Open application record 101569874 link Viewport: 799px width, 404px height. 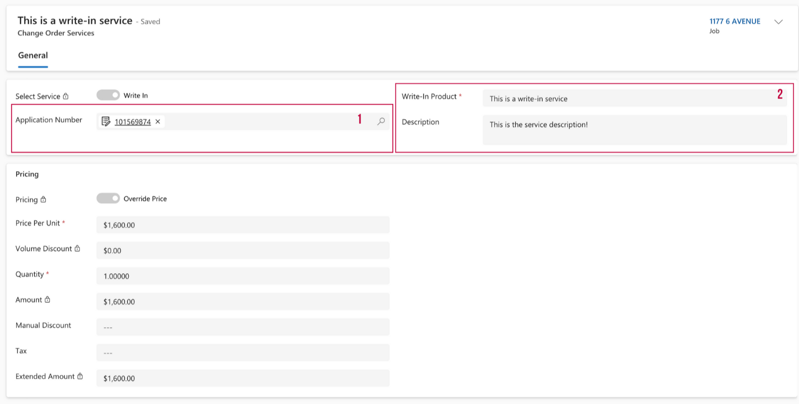click(133, 122)
